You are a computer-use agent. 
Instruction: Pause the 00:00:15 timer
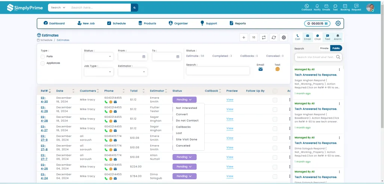(326, 24)
